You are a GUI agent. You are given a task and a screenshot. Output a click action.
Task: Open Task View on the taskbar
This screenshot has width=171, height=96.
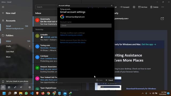coord(15,93)
